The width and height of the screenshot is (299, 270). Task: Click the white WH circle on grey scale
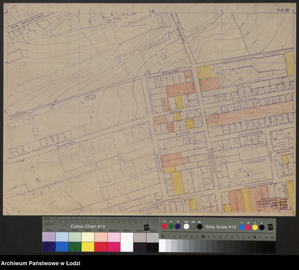[186, 226]
